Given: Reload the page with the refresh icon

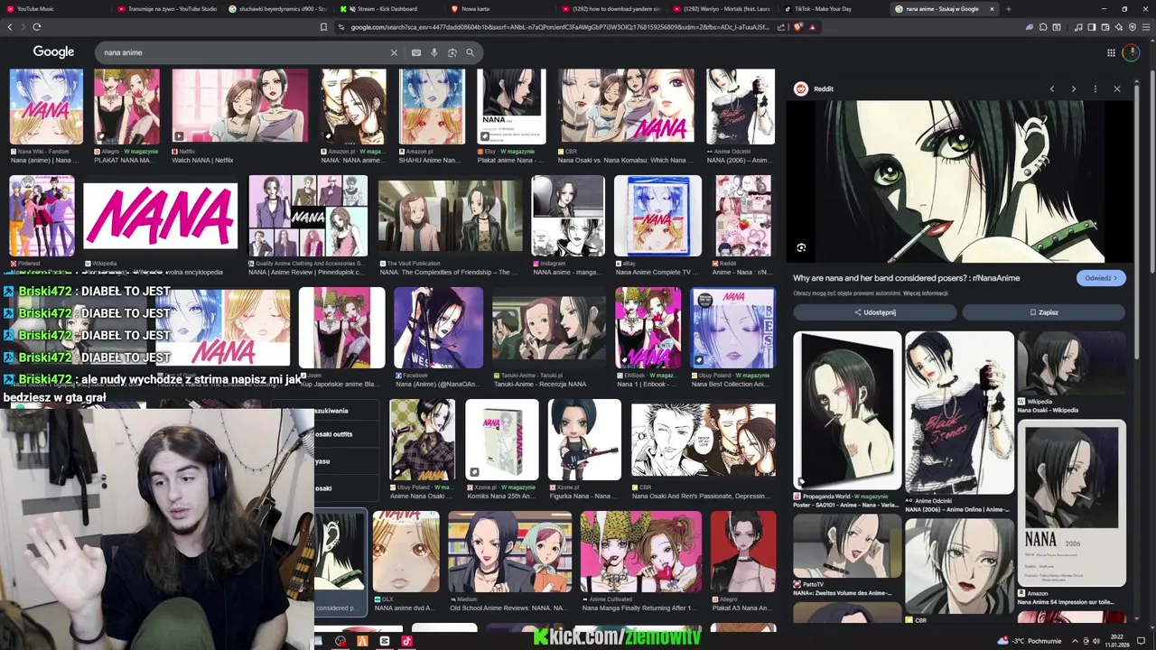Looking at the screenshot, I should [36, 27].
